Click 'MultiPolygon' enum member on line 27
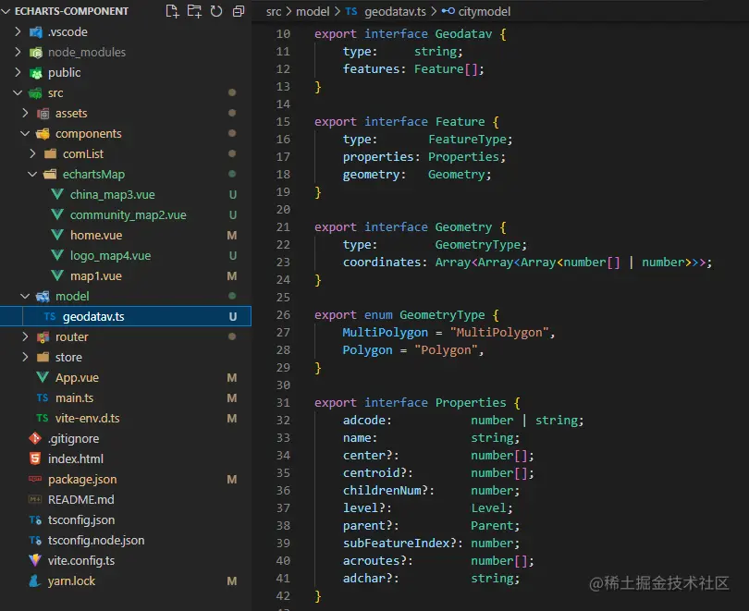The image size is (749, 611). tap(385, 333)
